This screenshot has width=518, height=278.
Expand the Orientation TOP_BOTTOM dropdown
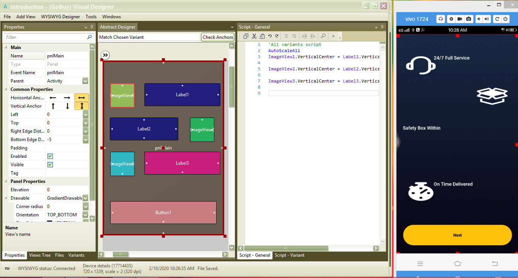tap(86, 215)
